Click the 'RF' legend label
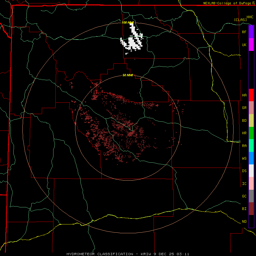 (x=244, y=32)
